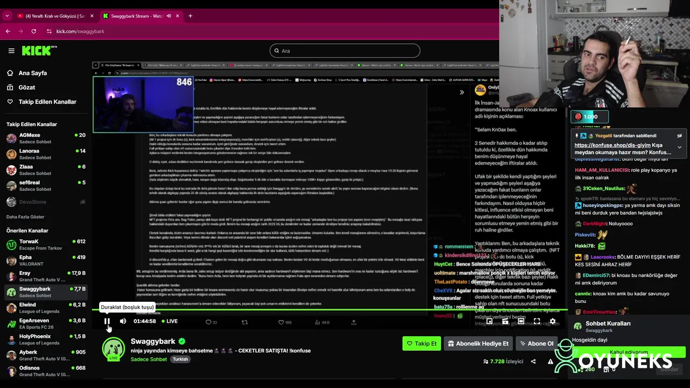Open Eray Grand Theft Auto channel
The height and width of the screenshot is (388, 690).
45,276
